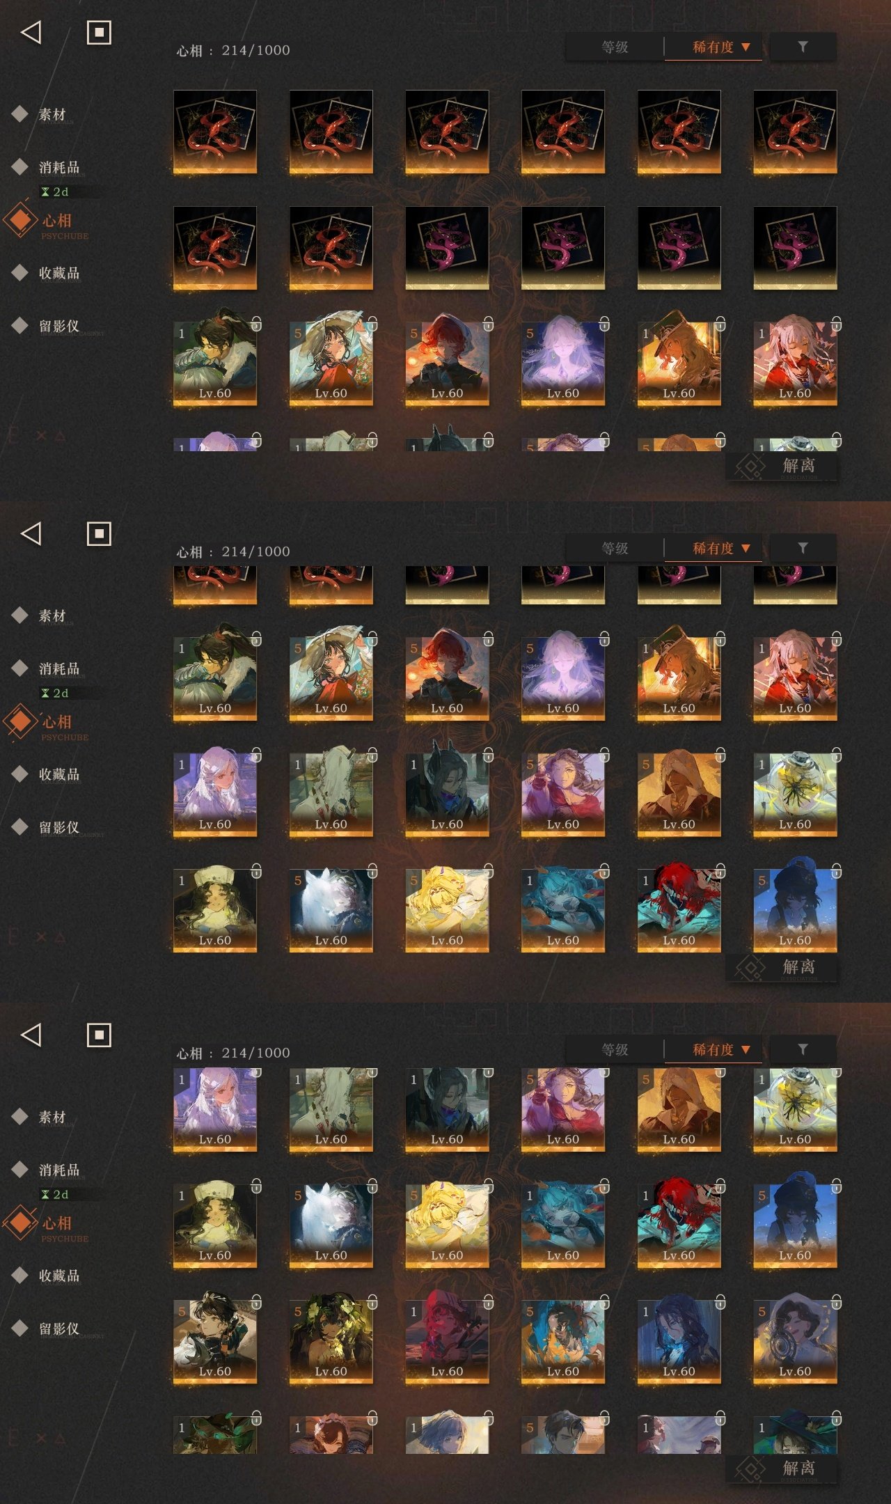This screenshot has height=1504, width=891.
Task: Select the last purple serpent card in the top screenshot
Action: [795, 248]
